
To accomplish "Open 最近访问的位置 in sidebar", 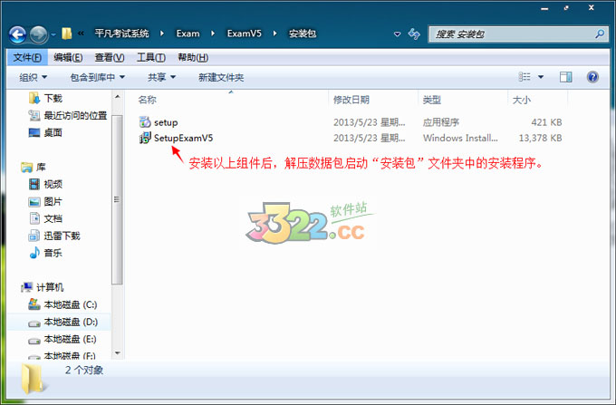I will tap(75, 115).
